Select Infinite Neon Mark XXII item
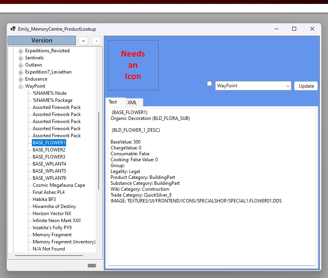Screen dimensions: 328x278 (x=57, y=221)
